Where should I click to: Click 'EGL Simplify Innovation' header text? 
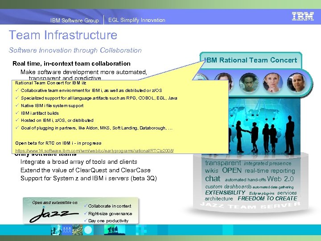point(136,20)
